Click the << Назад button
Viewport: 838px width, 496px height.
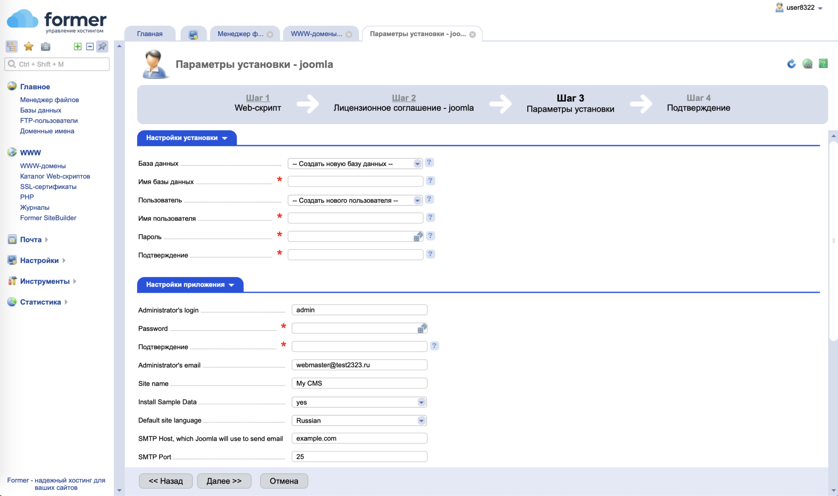[166, 481]
